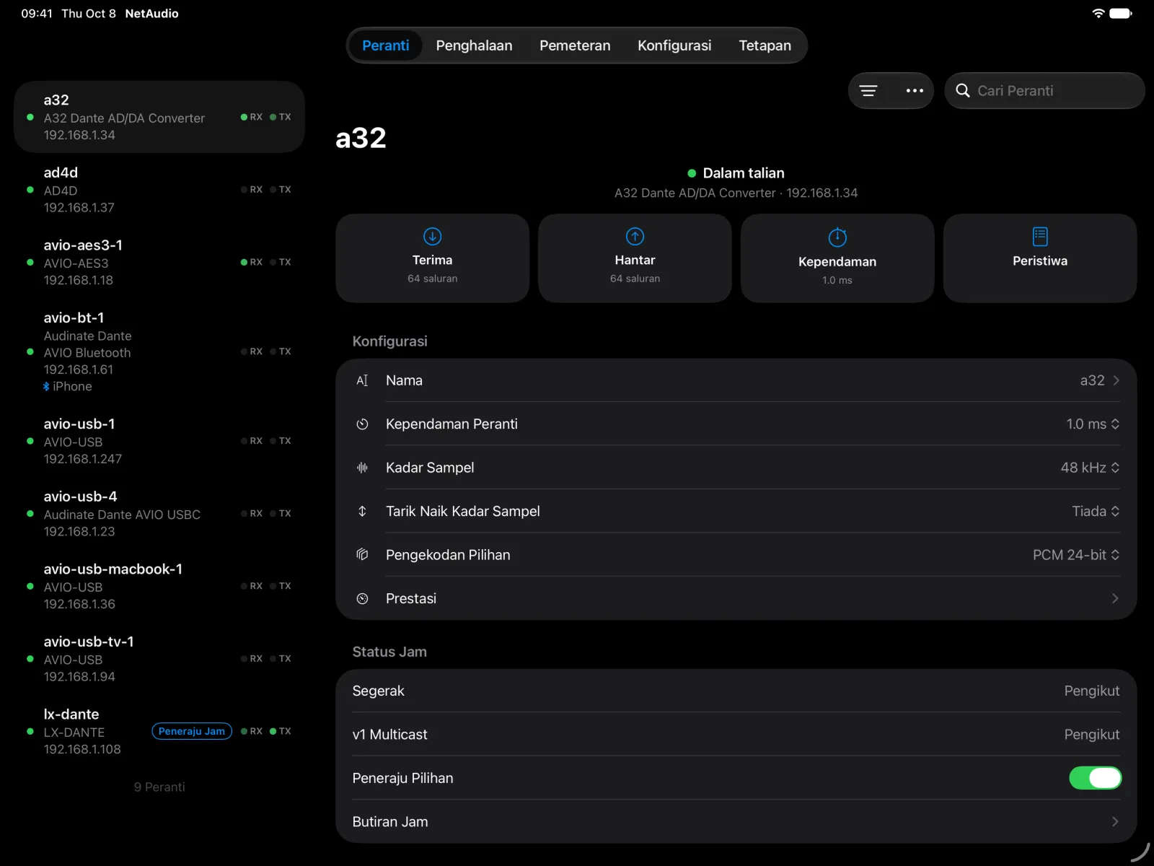Change Kependaman Peranti 1.0 ms value
The image size is (1154, 866).
[x=1093, y=424]
